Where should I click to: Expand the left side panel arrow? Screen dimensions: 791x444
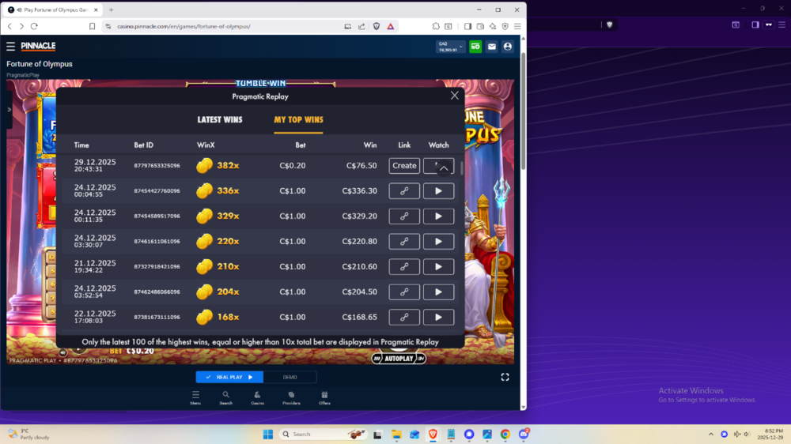(x=9, y=109)
